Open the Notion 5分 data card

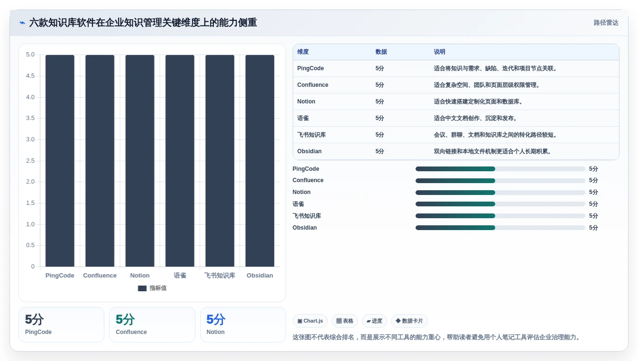(x=243, y=324)
